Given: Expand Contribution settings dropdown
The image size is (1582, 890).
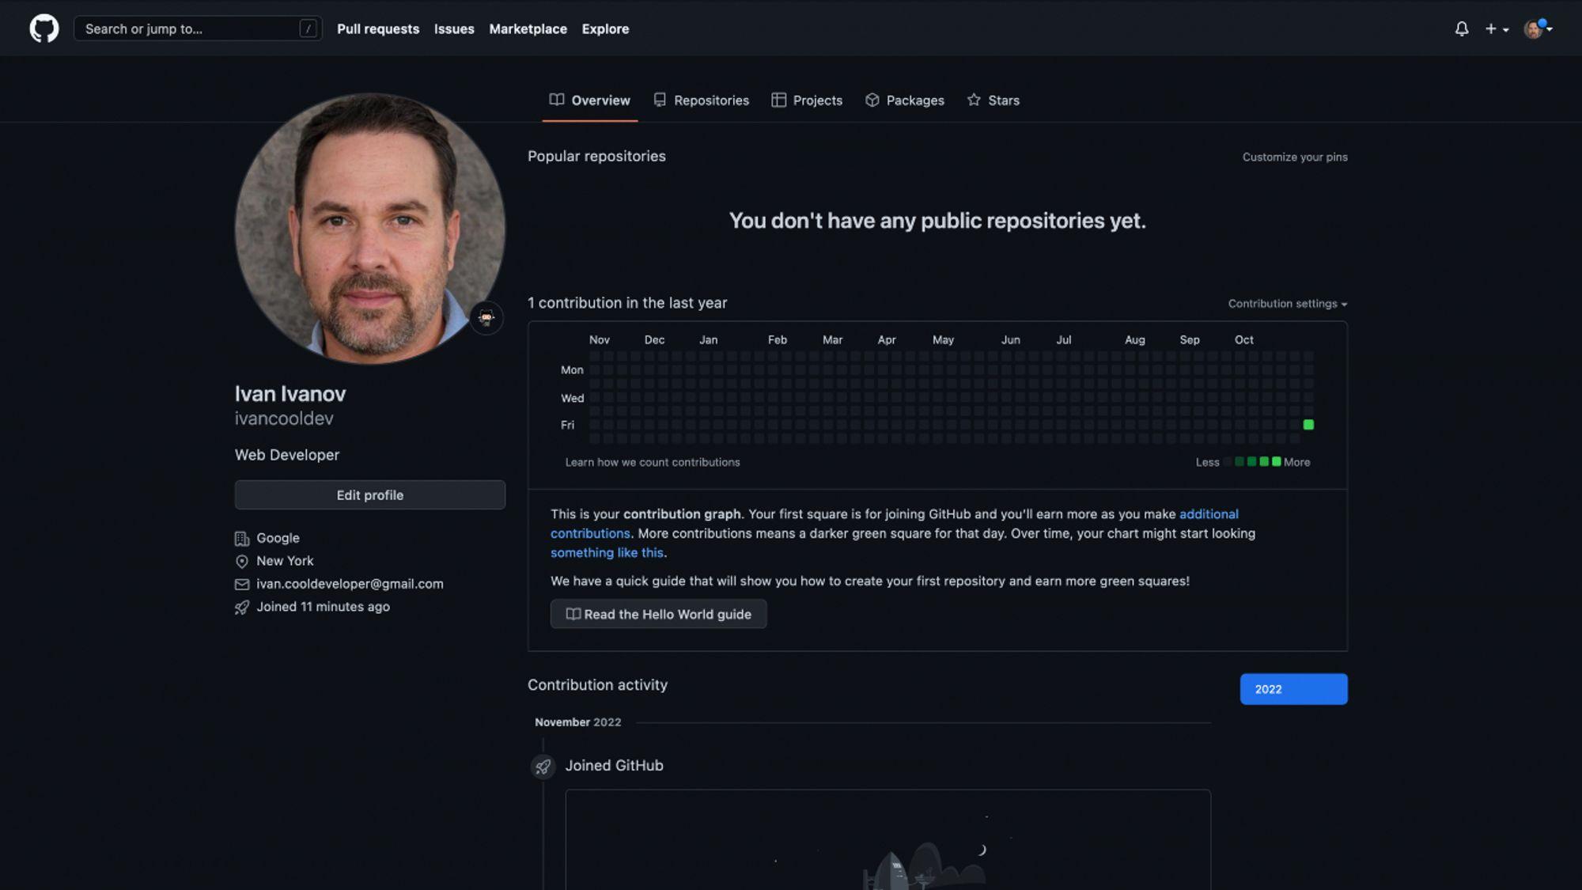Looking at the screenshot, I should [1286, 303].
